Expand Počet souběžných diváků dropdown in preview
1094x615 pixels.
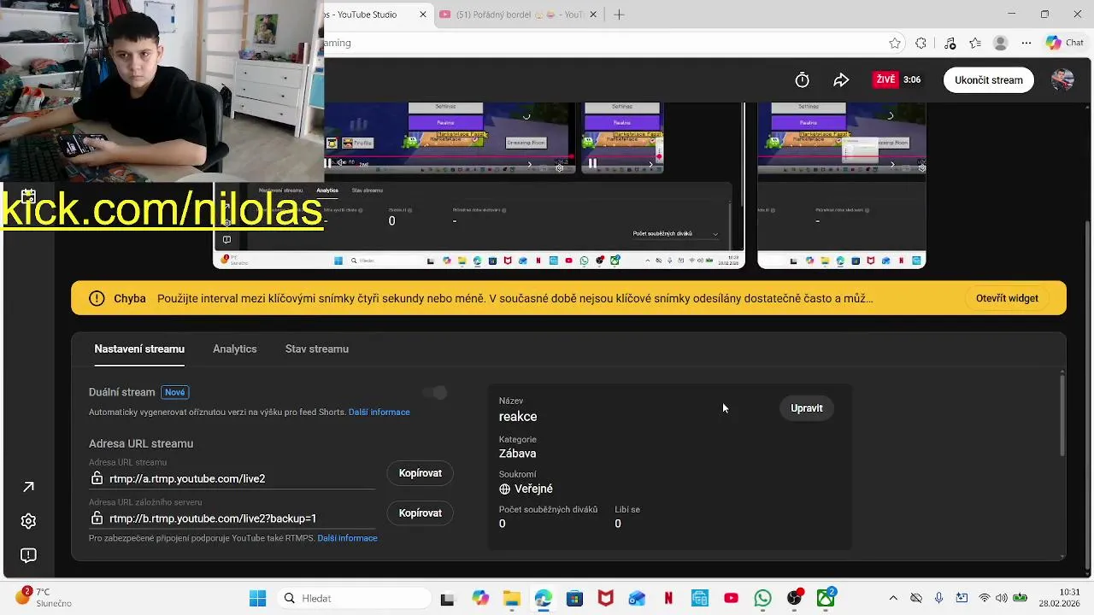(675, 233)
